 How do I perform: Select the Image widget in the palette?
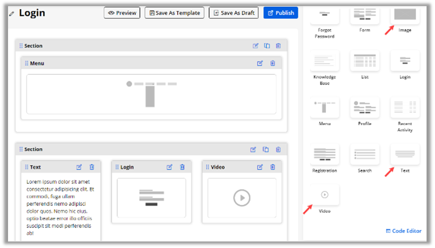point(405,15)
